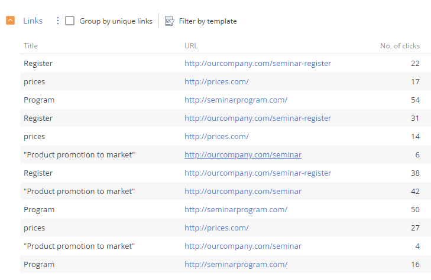Select the Program row with 16 clicks
Screen dimensions: 431x280
[x=225, y=265]
